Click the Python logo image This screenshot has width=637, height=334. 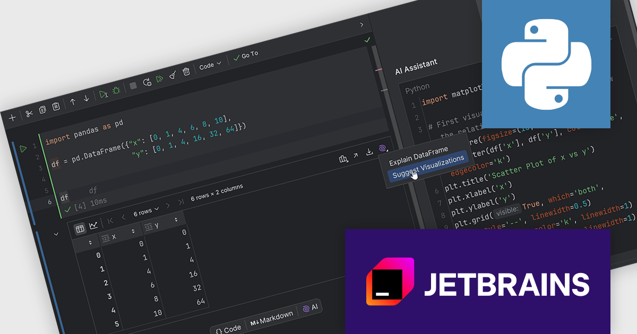pyautogui.click(x=546, y=64)
